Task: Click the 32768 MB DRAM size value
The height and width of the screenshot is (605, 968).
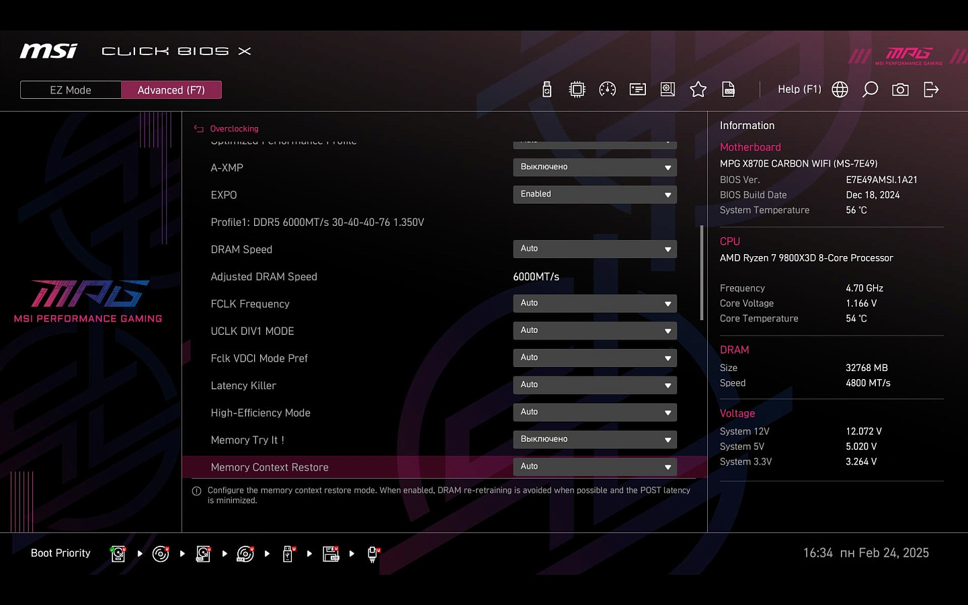Action: [x=866, y=368]
